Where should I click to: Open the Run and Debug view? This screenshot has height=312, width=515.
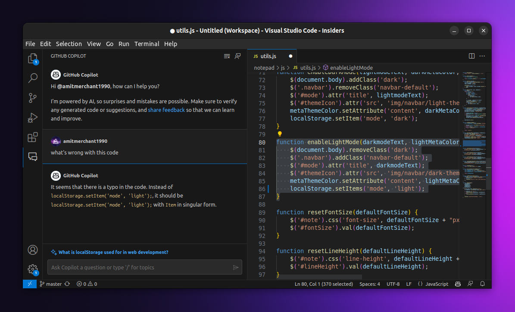(x=33, y=117)
